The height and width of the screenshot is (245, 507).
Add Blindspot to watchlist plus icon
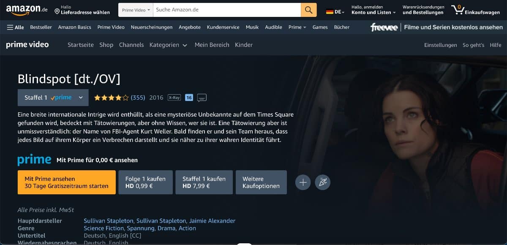click(x=303, y=182)
